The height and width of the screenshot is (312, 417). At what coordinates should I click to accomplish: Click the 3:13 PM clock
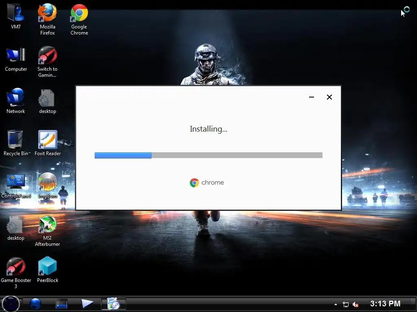385,303
